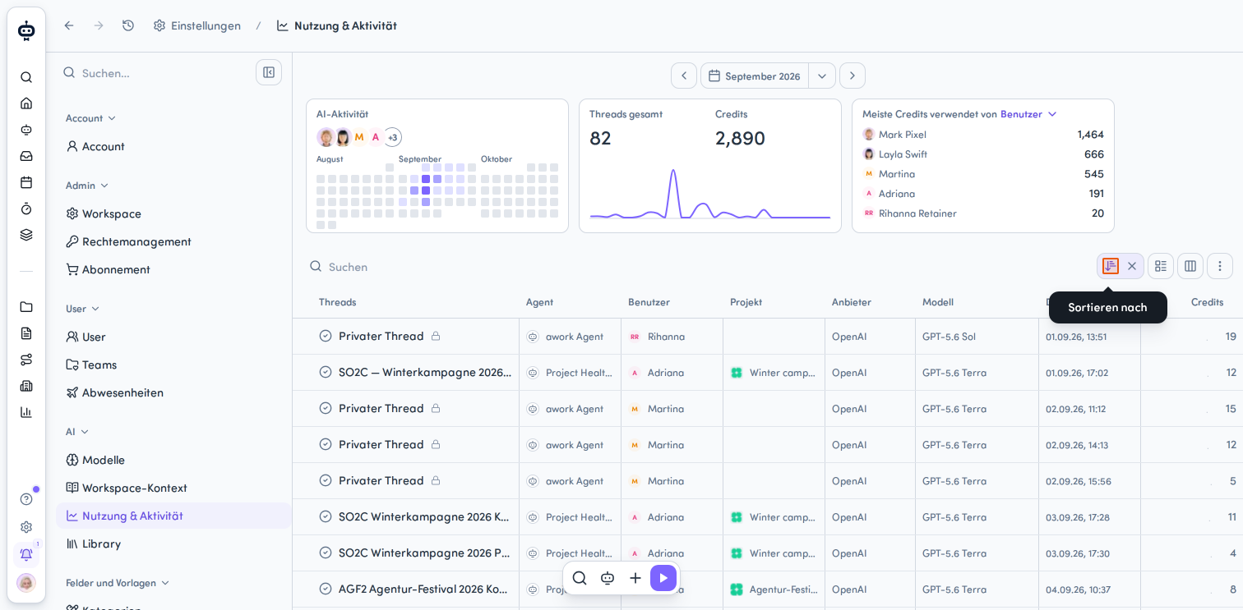Viewport: 1243px width, 610px height.
Task: Collapse the Account section header at top
Action: coord(90,118)
